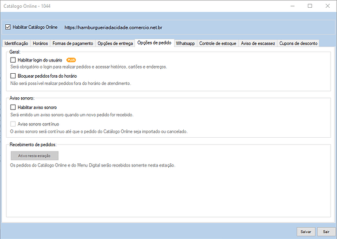
Task: Select the Opções de pedido tab
Action: (x=154, y=42)
